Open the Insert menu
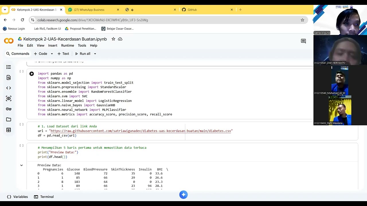Screen dimensions: 367x206 (x=53, y=45)
